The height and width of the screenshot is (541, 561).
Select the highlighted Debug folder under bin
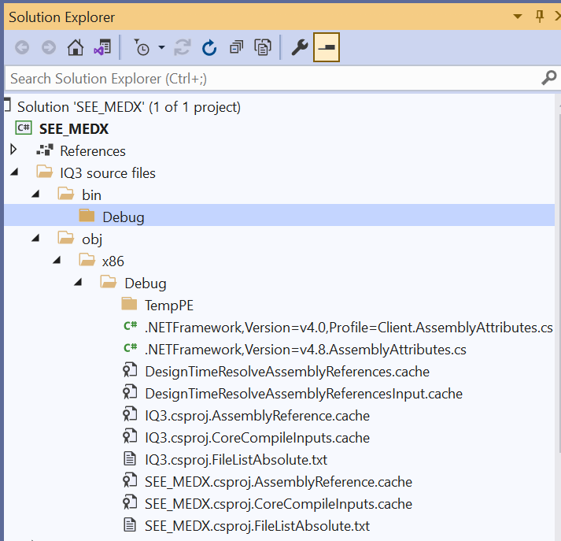tap(124, 217)
